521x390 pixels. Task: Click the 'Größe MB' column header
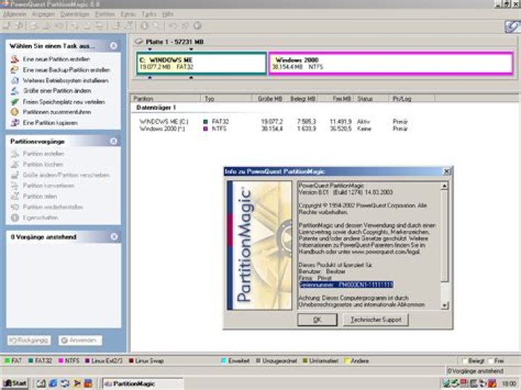pos(268,98)
